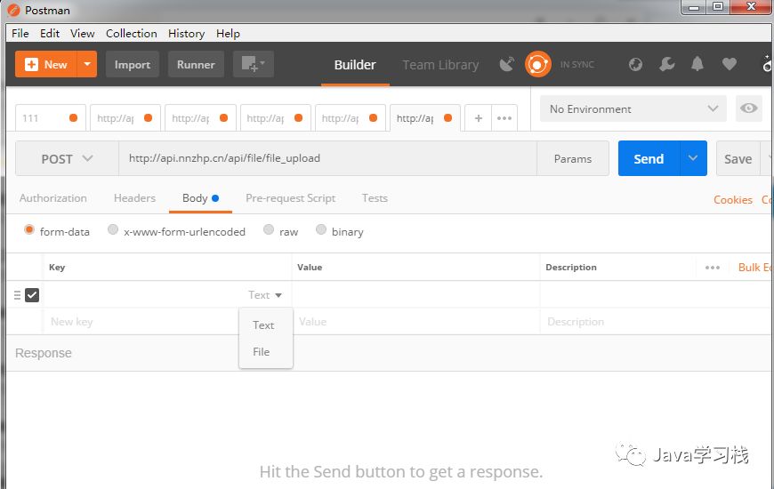Click the satellite interceptor icon

tap(507, 64)
